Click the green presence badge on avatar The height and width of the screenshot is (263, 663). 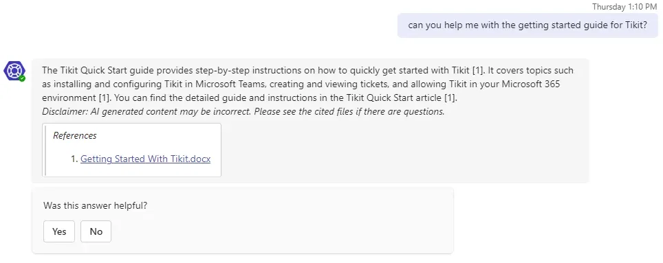coord(22,78)
